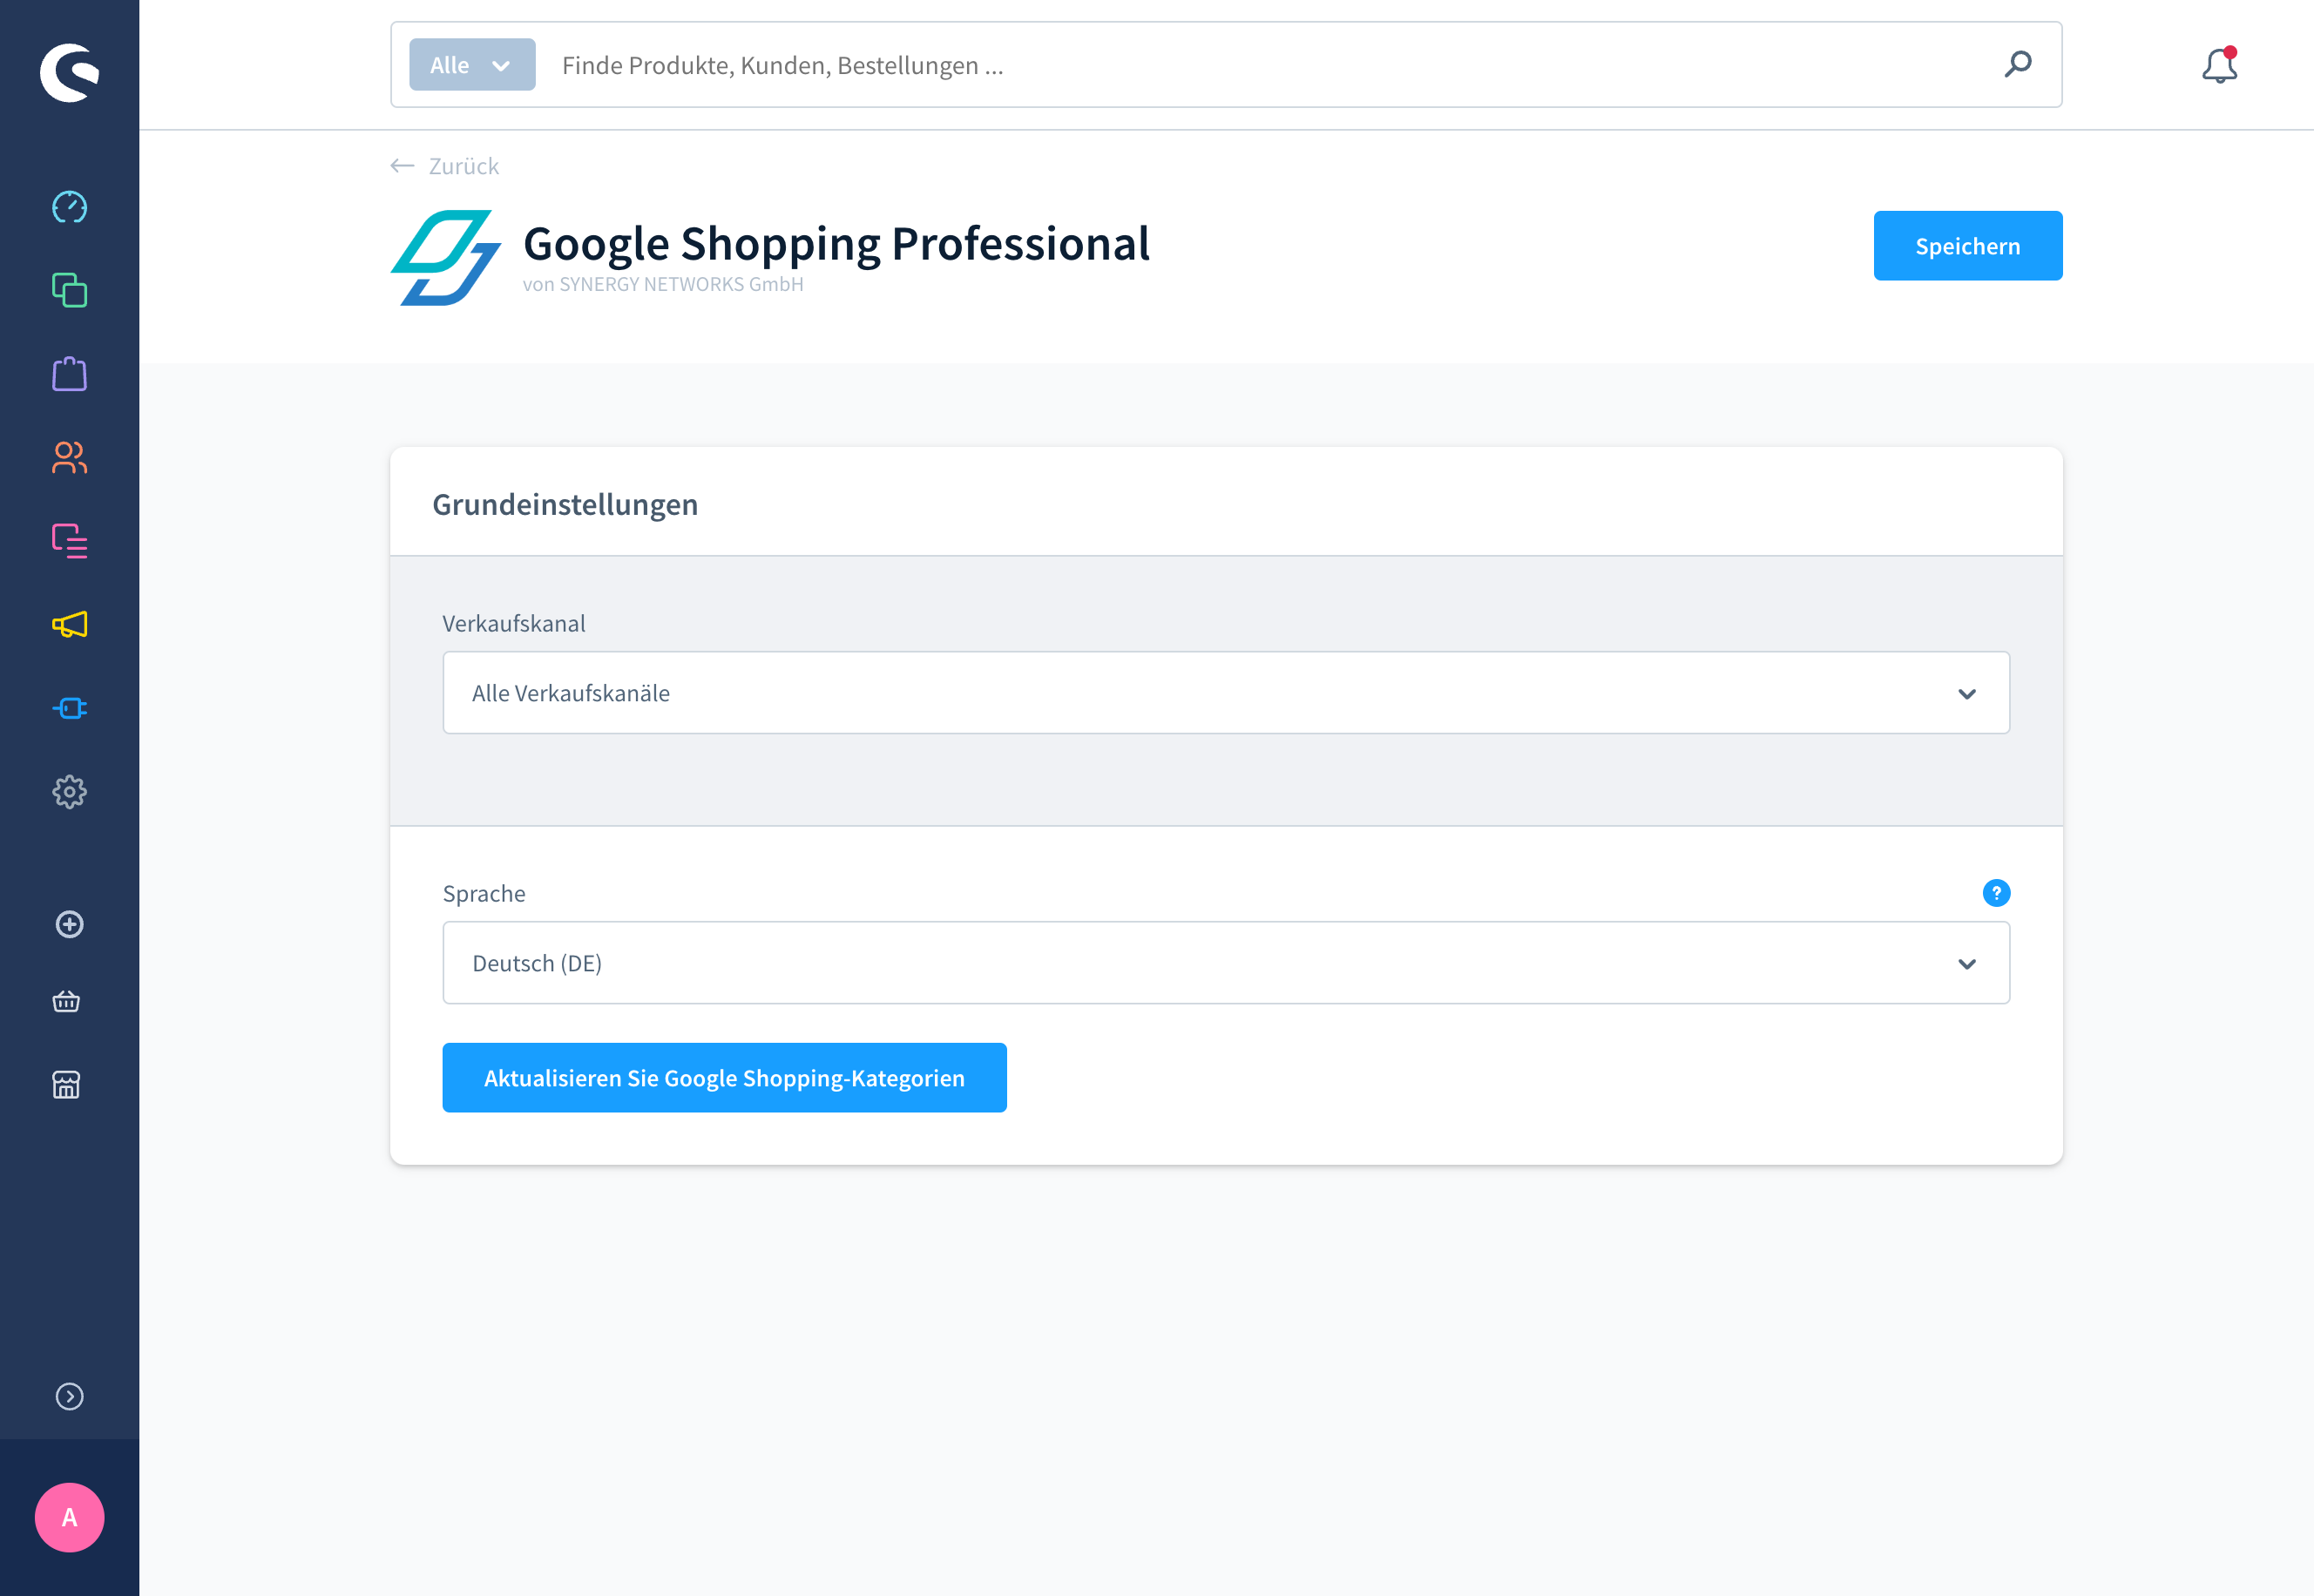
Task: Open the user avatar A menu
Action: click(x=69, y=1517)
